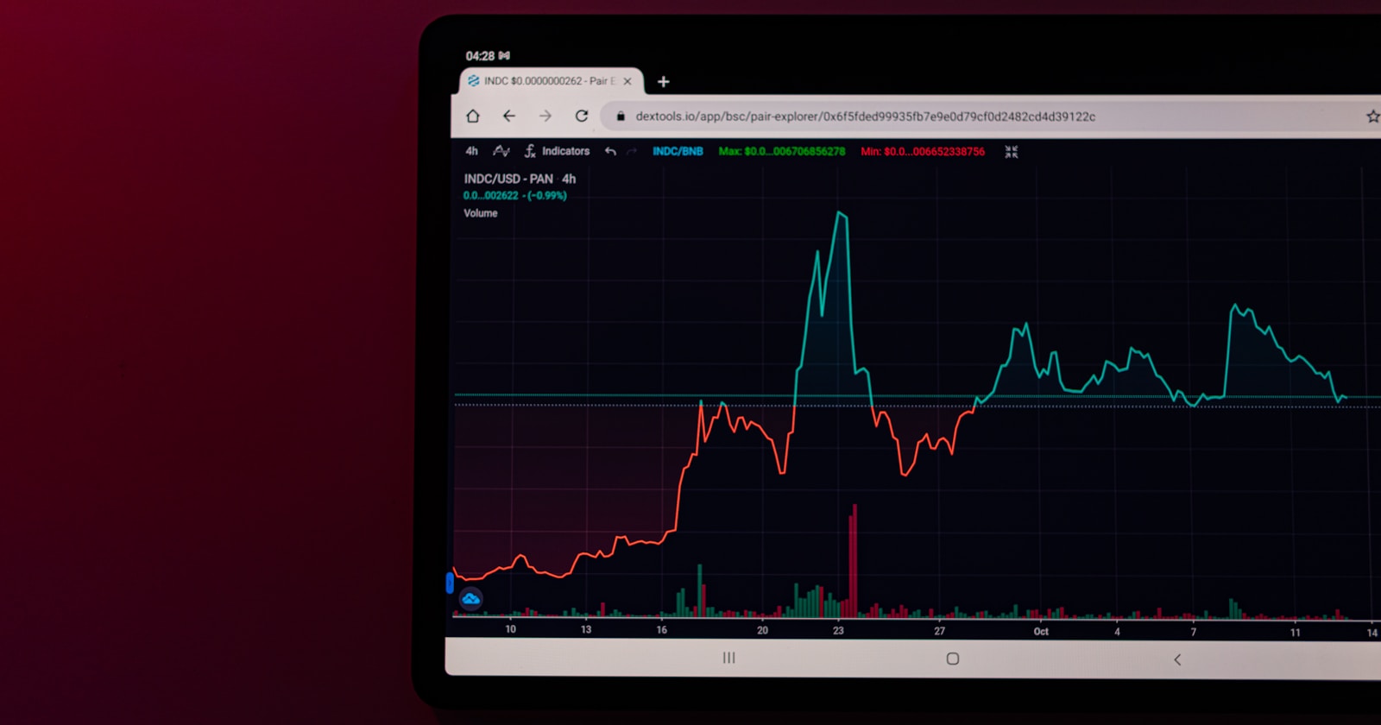Bookmark this page with the star
The height and width of the screenshot is (725, 1381).
coord(1372,117)
